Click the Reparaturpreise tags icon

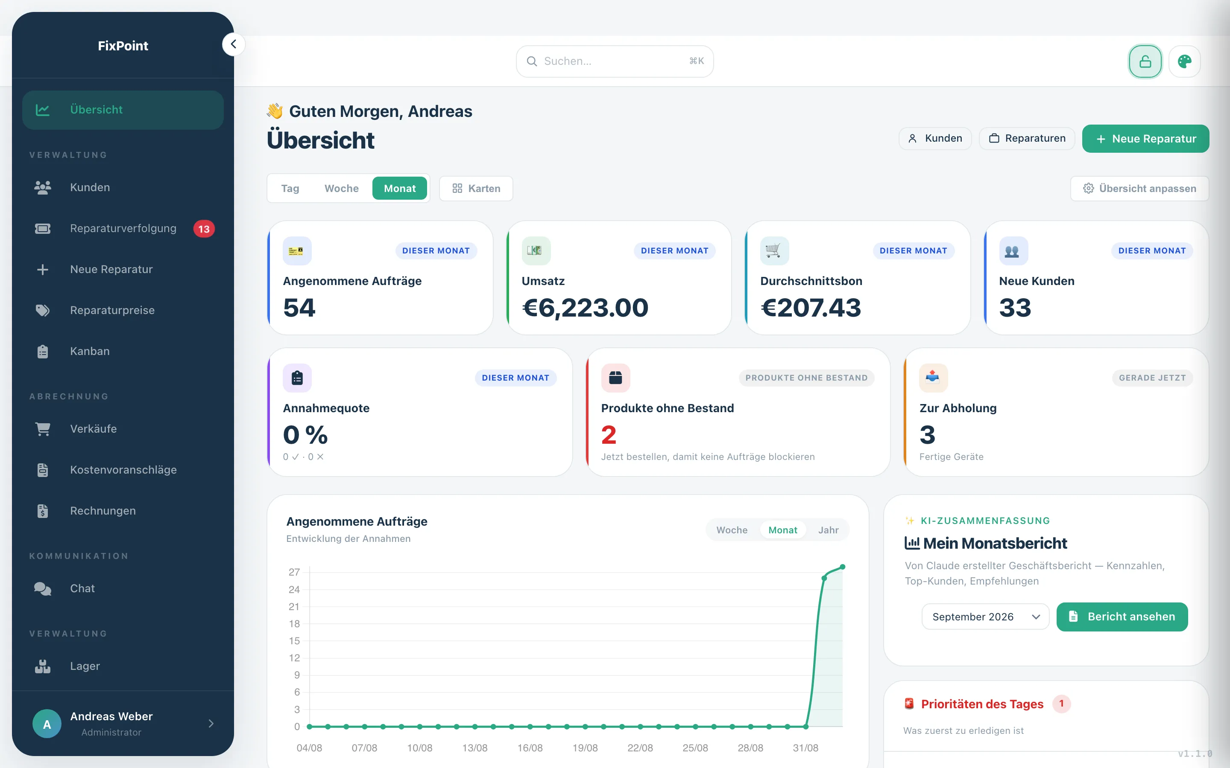[43, 310]
